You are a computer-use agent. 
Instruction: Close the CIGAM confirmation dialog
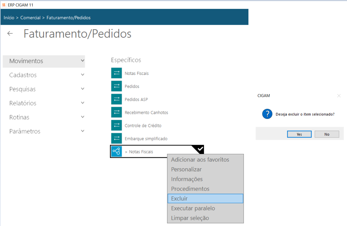339,96
